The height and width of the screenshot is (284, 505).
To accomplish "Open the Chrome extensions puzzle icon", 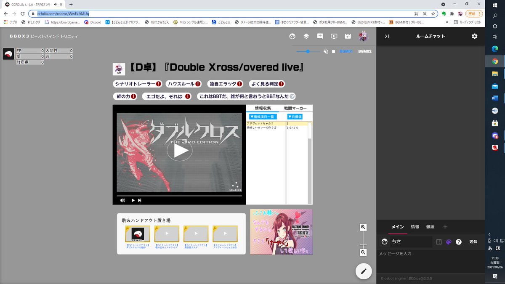I will coord(452,13).
